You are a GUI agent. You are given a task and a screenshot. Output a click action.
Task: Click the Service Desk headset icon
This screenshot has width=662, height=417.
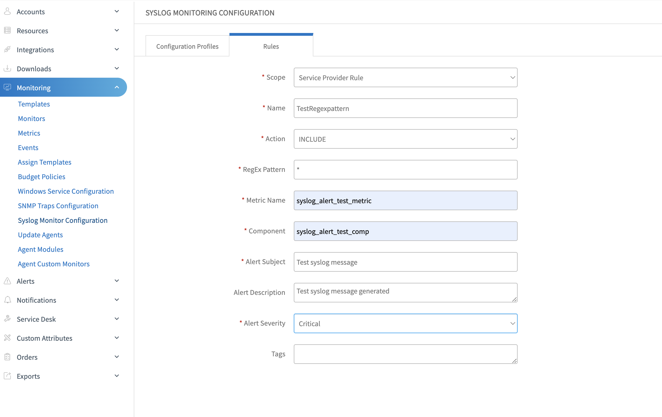click(x=7, y=319)
